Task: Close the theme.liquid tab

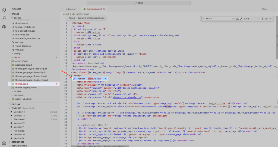Action: (105, 9)
